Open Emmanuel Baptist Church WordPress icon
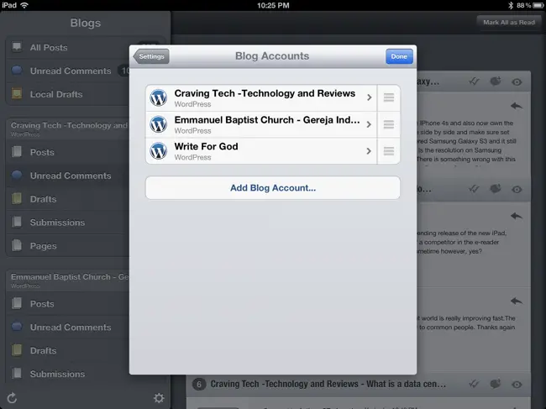 point(159,124)
